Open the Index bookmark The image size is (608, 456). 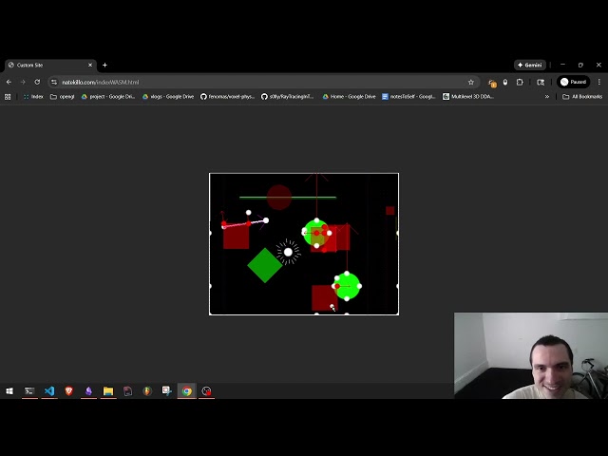click(33, 97)
